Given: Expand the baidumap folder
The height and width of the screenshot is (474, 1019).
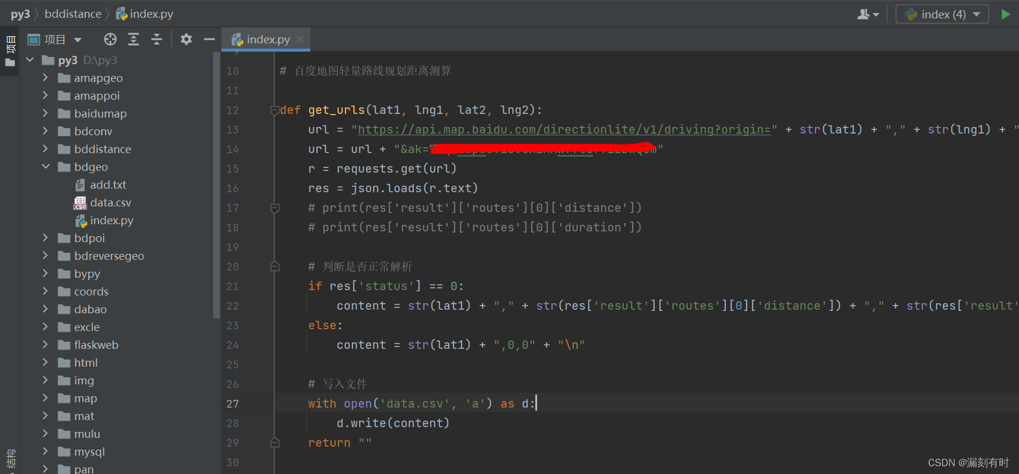Looking at the screenshot, I should (46, 113).
